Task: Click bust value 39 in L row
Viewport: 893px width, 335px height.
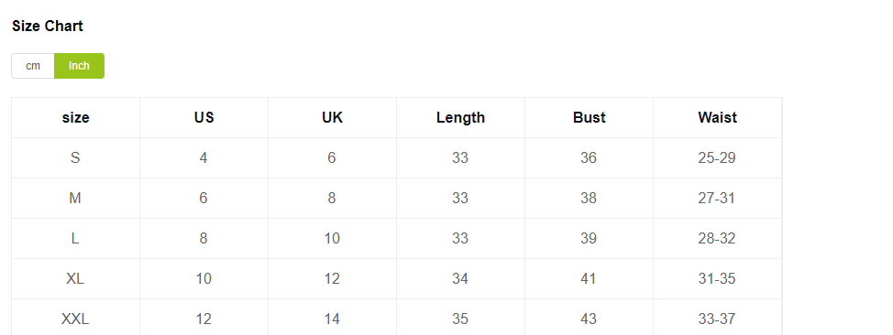Action: pyautogui.click(x=589, y=238)
